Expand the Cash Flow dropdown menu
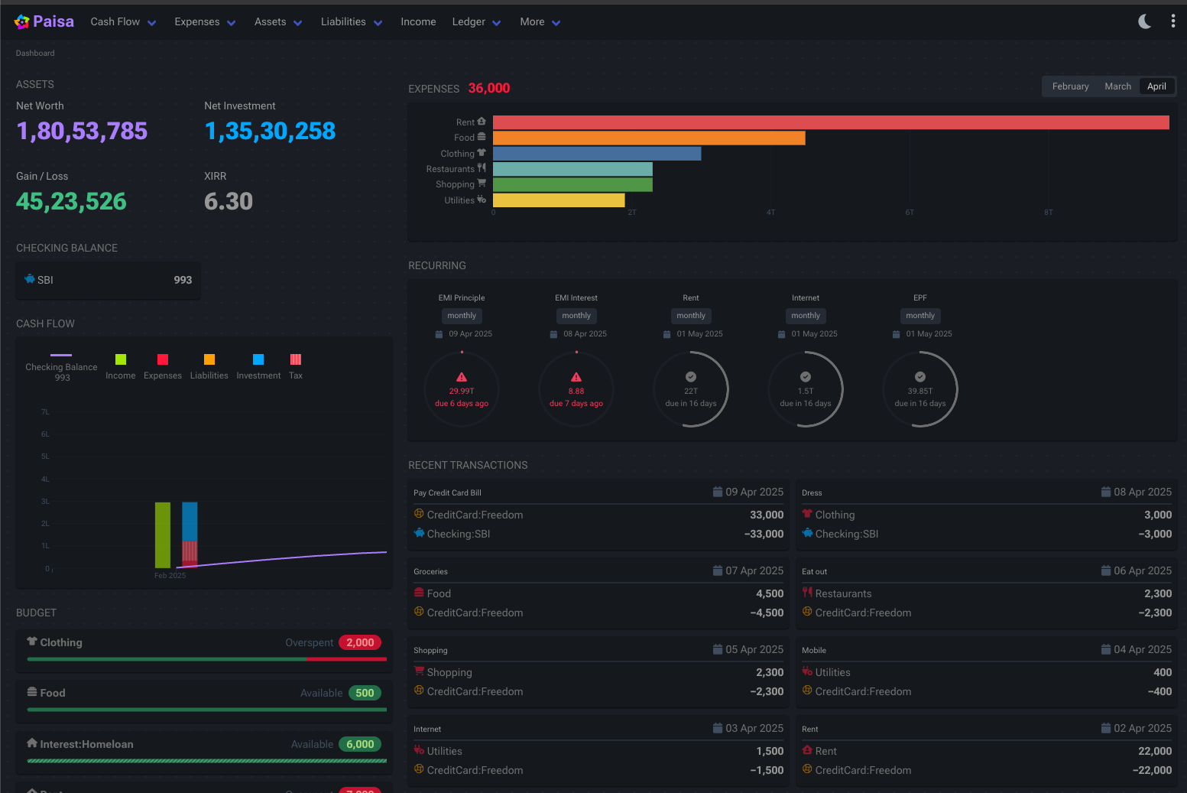 click(x=123, y=22)
